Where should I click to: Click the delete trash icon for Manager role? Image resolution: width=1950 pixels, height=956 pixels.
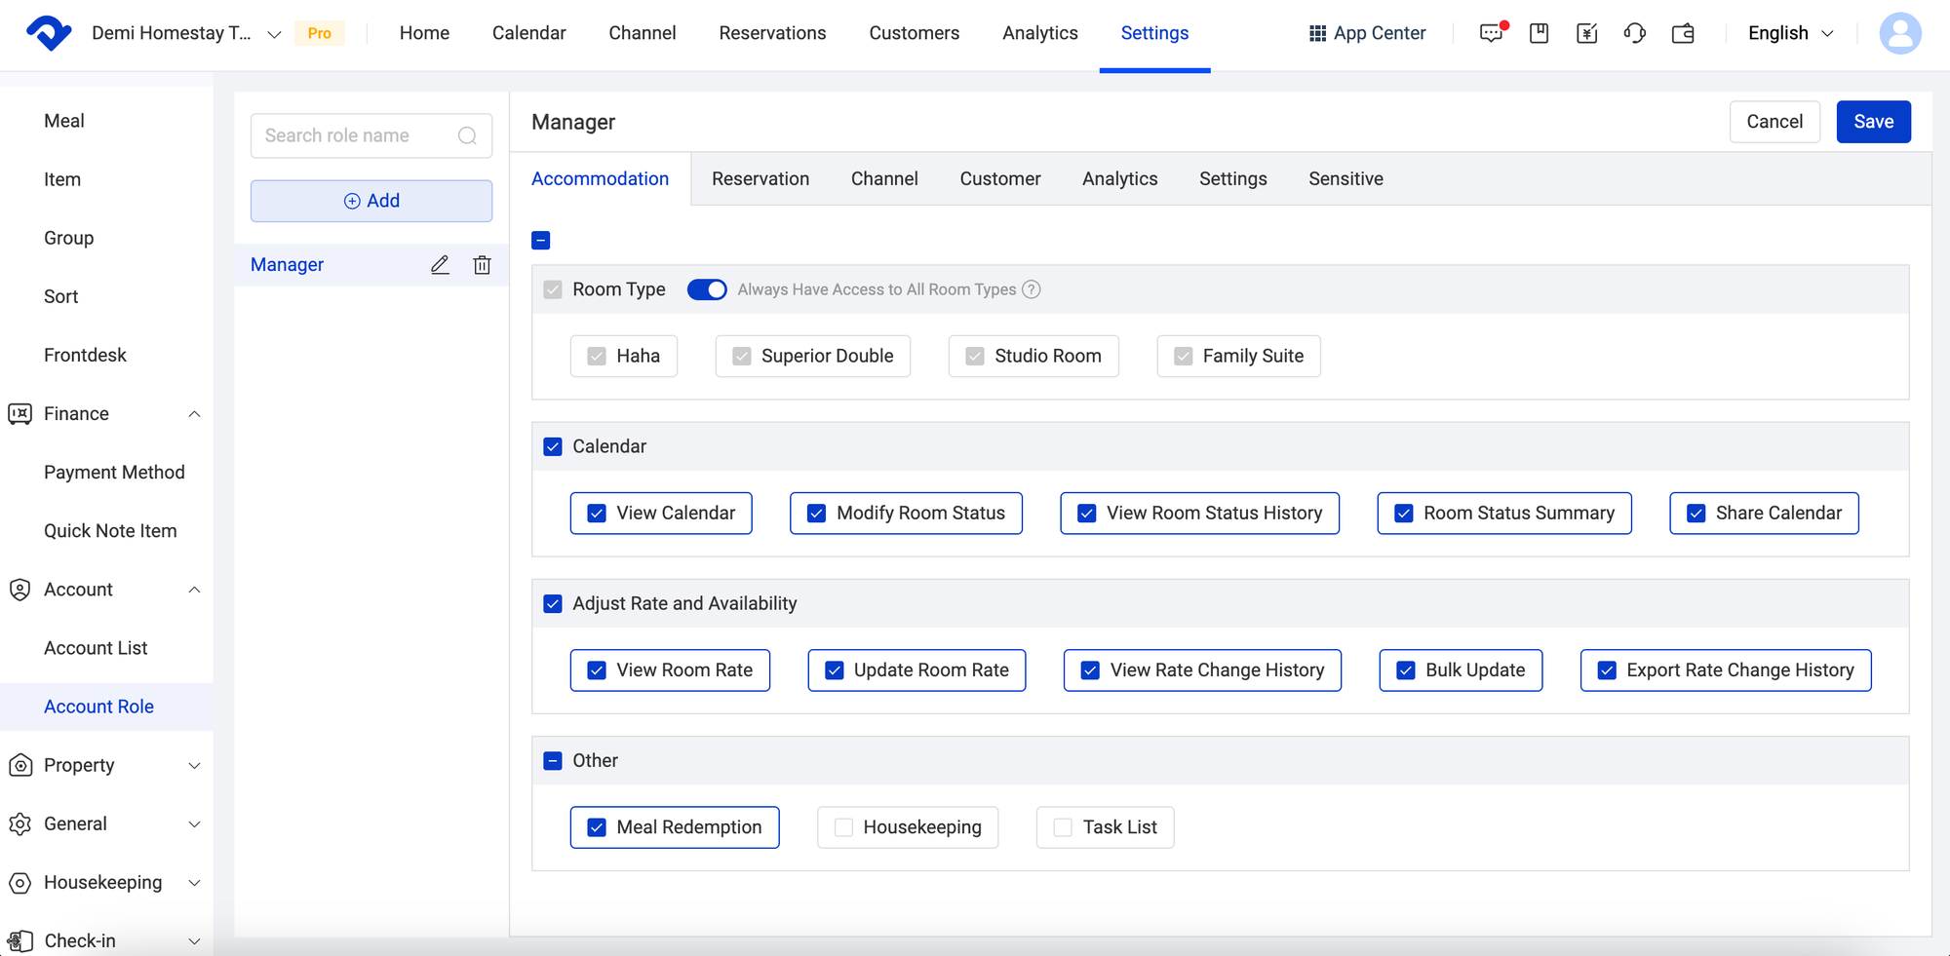[482, 264]
